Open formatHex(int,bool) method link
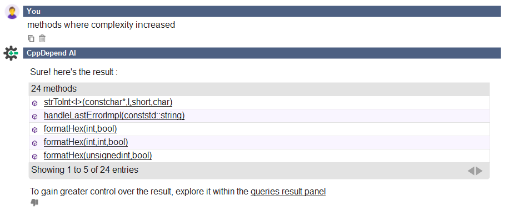509x210 pixels. [80, 129]
